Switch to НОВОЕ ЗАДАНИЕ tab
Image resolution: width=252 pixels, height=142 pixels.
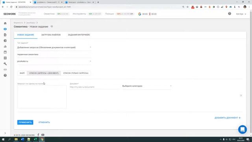[x=26, y=35]
